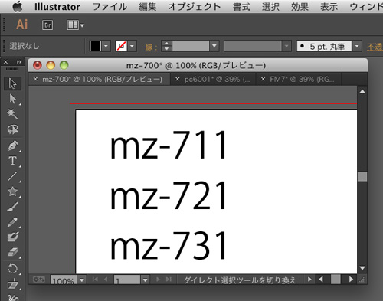The height and width of the screenshot is (301, 383).
Task: Open the zoom level 100% dropdown
Action: [82, 280]
